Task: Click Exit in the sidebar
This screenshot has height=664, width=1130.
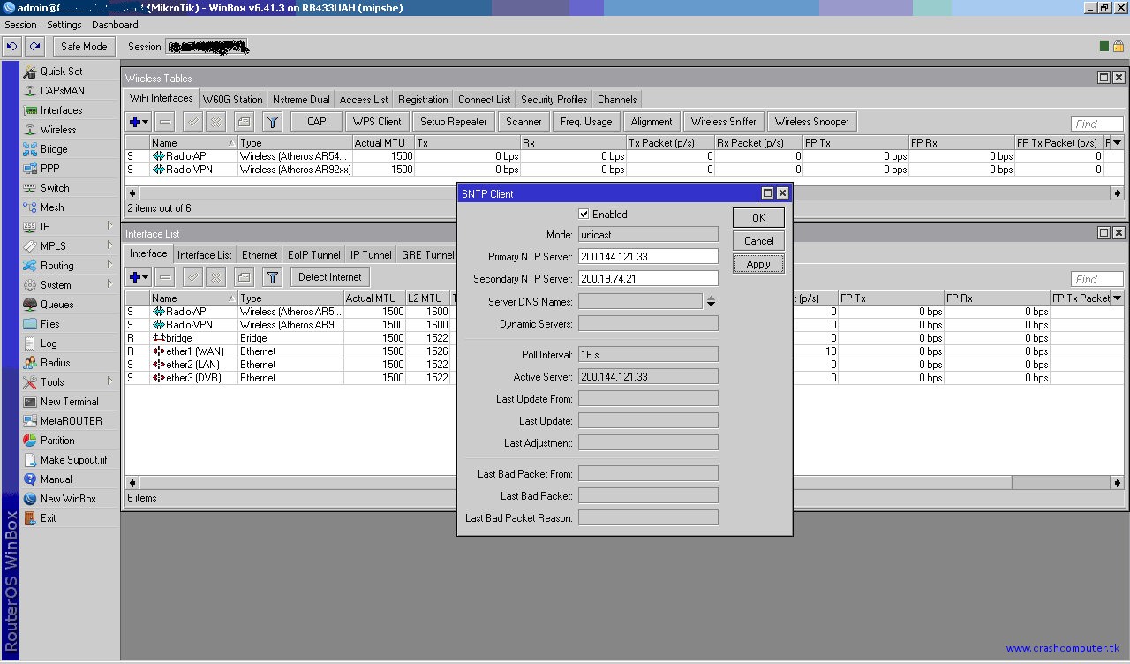Action: [x=48, y=518]
